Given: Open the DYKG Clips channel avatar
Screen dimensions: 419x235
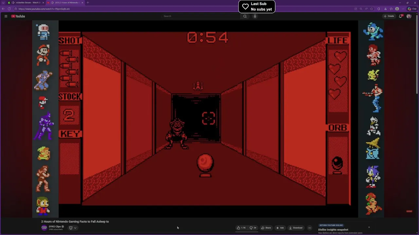Looking at the screenshot, I should 44,227.
